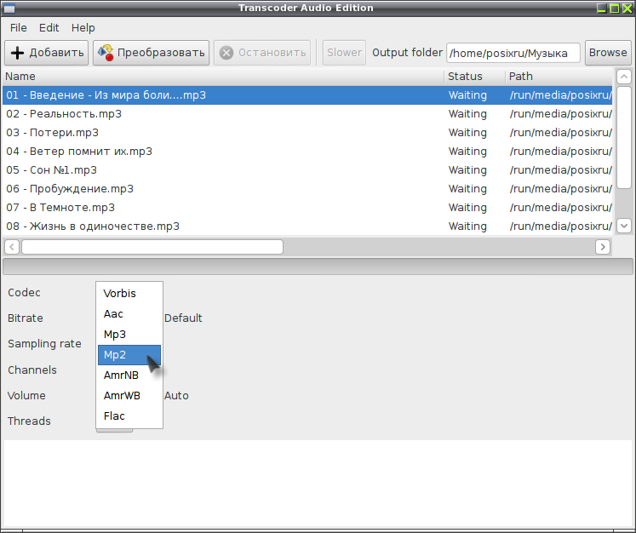Viewport: 636px width, 533px height.
Task: Click the Waiting status of 02 - Реальность
Action: 467,114
